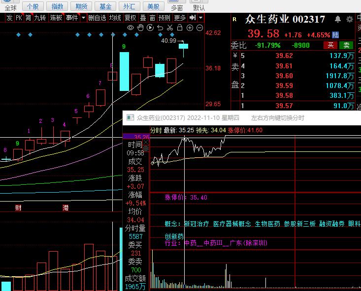Click the 发 toolbar button
The image size is (361, 291).
click(9, 18)
